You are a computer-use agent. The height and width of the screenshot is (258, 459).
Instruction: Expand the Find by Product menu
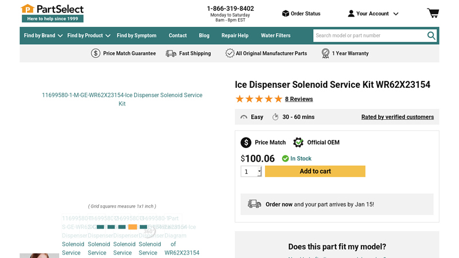(x=88, y=36)
